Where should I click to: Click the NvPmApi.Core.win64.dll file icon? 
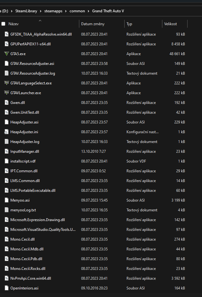[6, 278]
